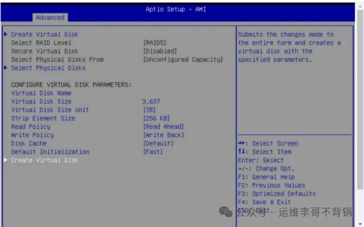Click the F3: Optimized Defaults hint
364x227 pixels.
point(277,194)
